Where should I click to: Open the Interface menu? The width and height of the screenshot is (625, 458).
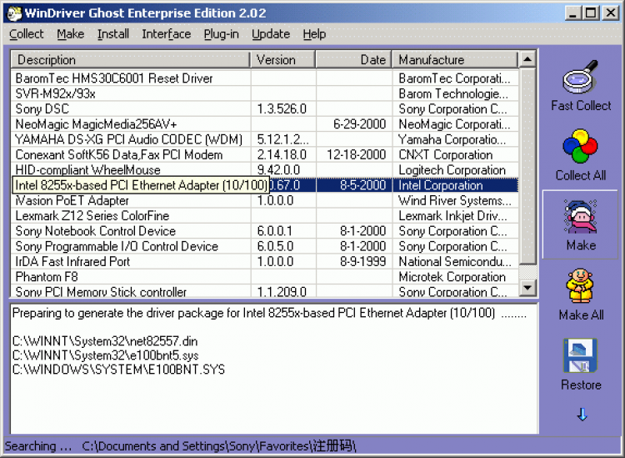coord(166,34)
